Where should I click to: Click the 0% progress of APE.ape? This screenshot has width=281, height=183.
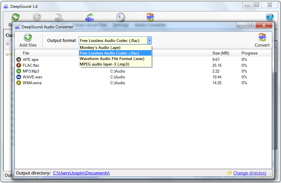(244, 59)
